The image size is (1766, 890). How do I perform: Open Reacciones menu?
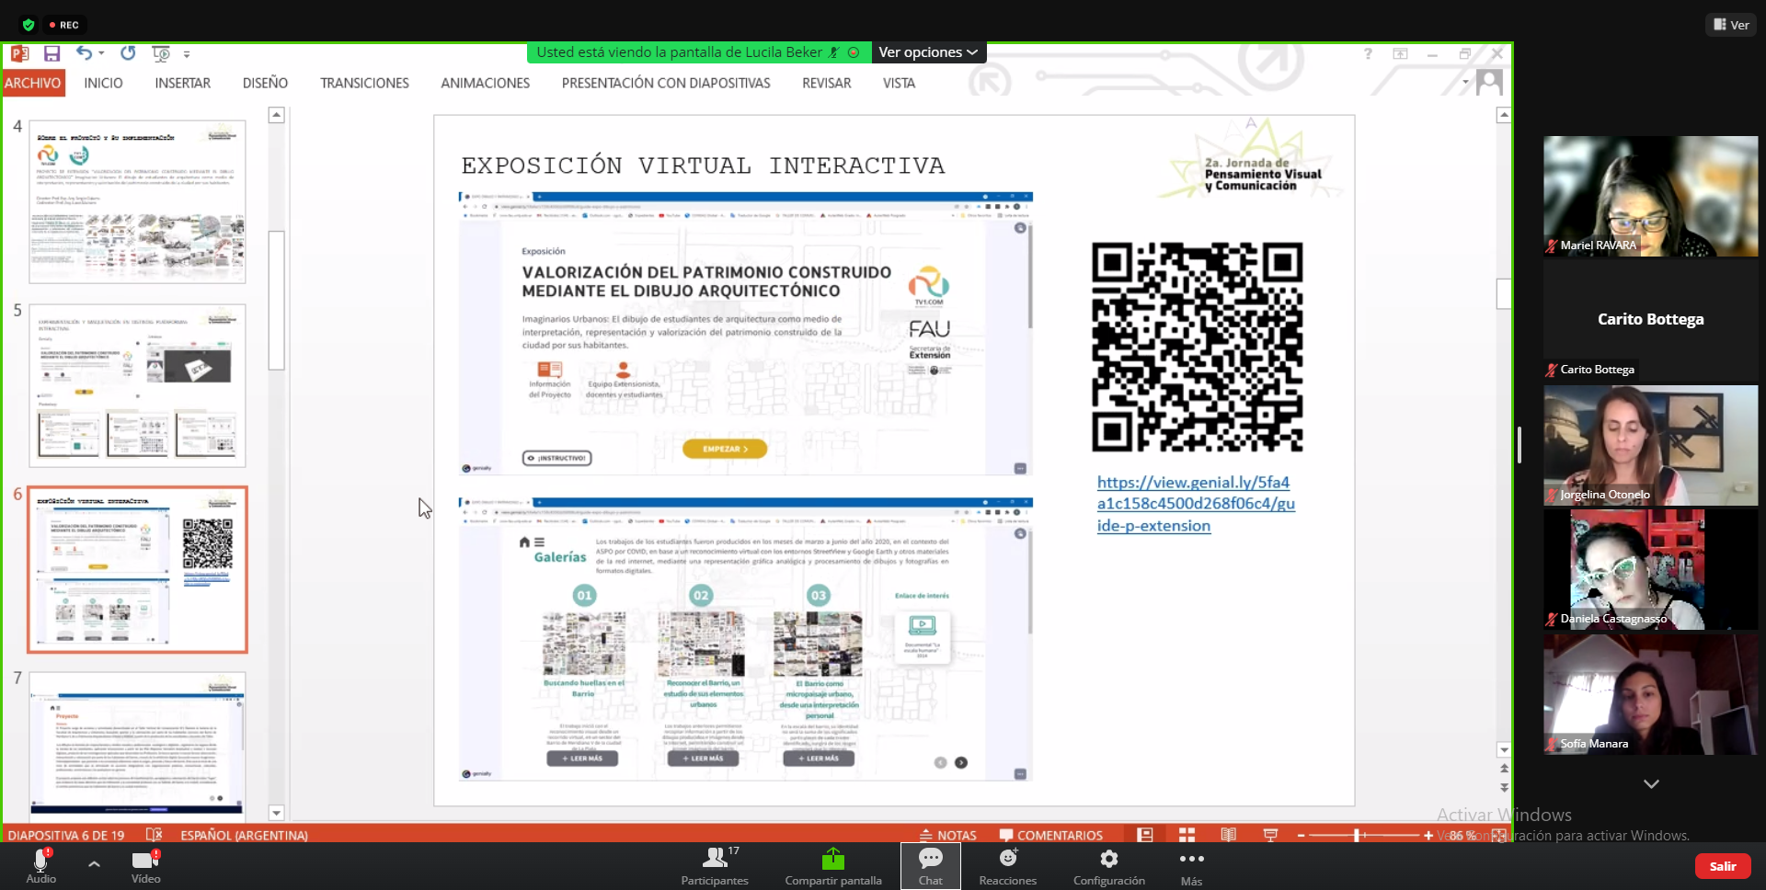click(x=1008, y=866)
